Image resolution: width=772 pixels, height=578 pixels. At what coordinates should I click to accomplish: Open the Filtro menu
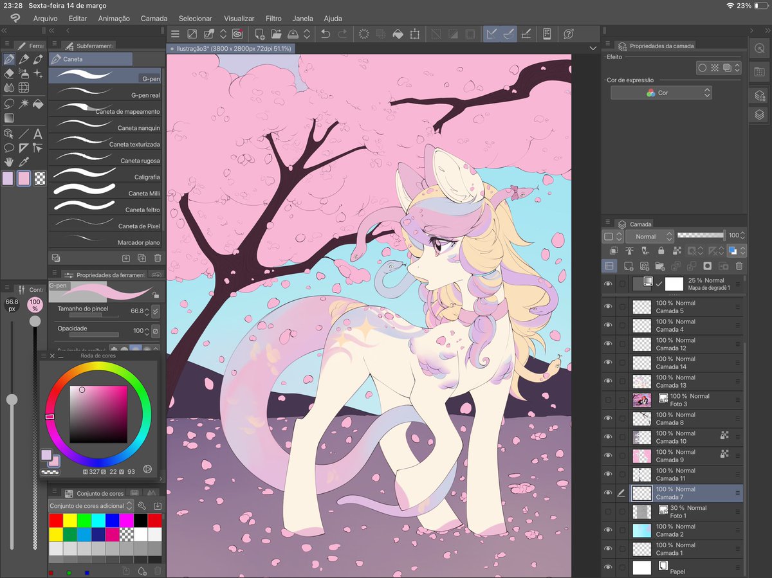point(273,19)
